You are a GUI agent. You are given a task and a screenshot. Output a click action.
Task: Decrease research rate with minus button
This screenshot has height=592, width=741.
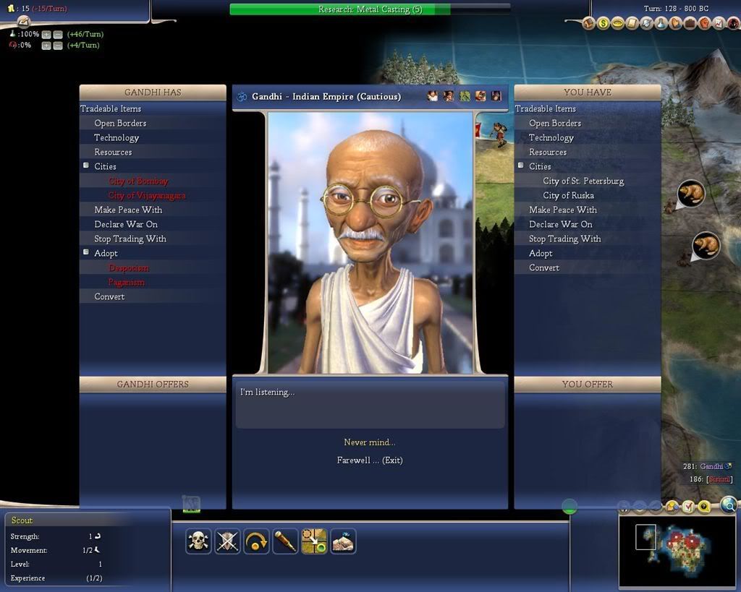(58, 35)
